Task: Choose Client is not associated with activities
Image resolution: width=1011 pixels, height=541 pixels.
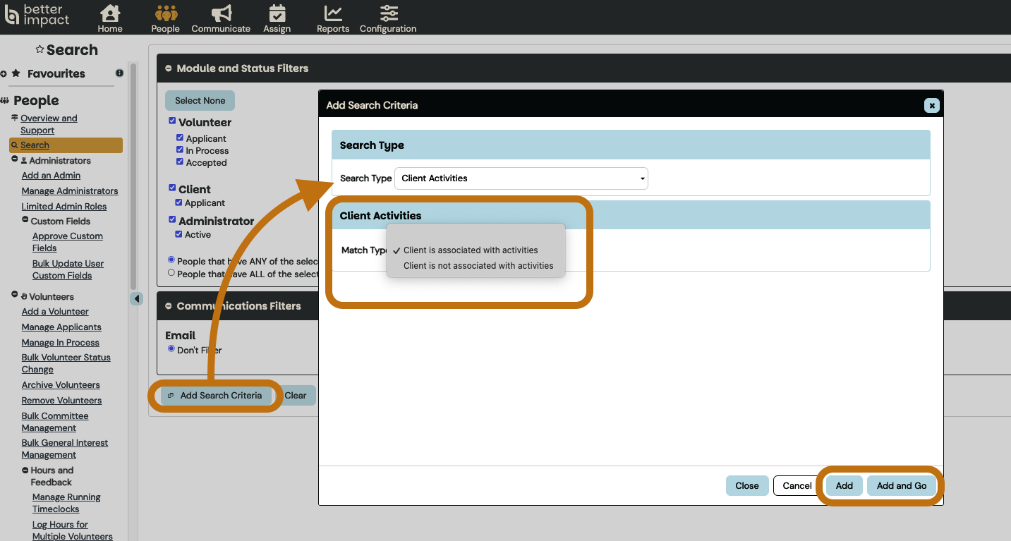Action: [478, 266]
